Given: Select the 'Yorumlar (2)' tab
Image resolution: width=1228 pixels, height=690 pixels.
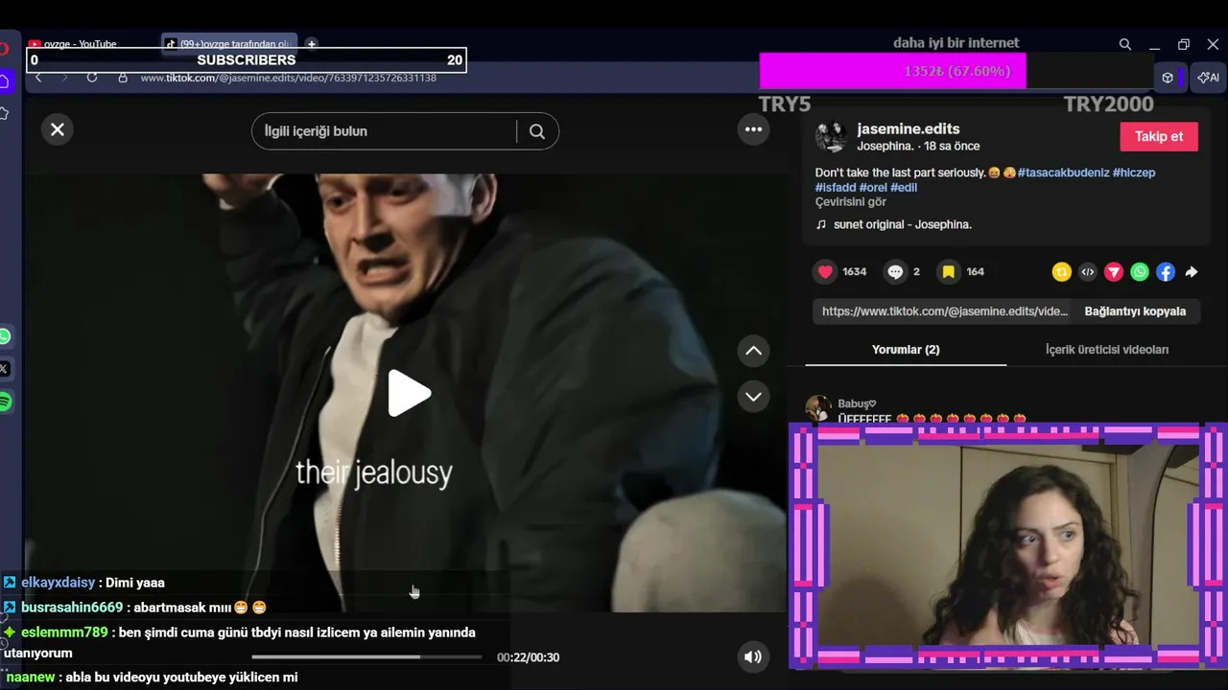Looking at the screenshot, I should [906, 350].
